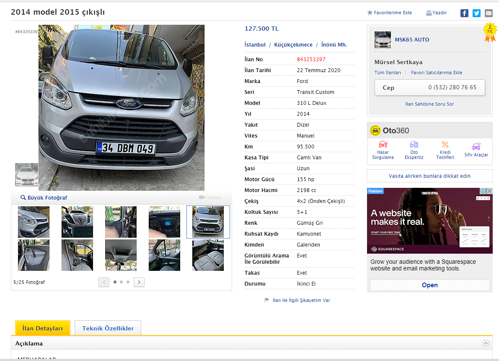Select third photo page dot

pyautogui.click(x=128, y=282)
